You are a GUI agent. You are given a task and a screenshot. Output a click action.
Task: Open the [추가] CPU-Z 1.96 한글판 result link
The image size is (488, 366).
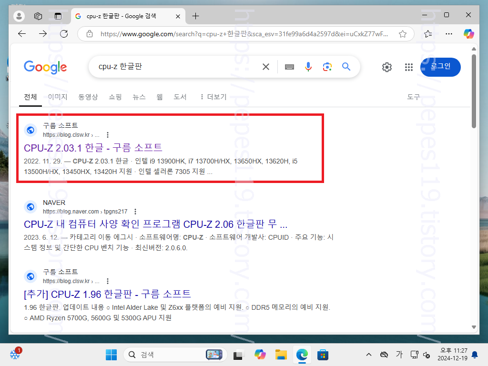point(107,294)
